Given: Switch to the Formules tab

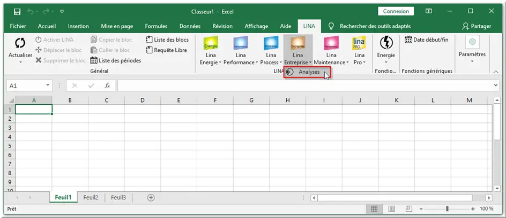Looking at the screenshot, I should [x=156, y=26].
